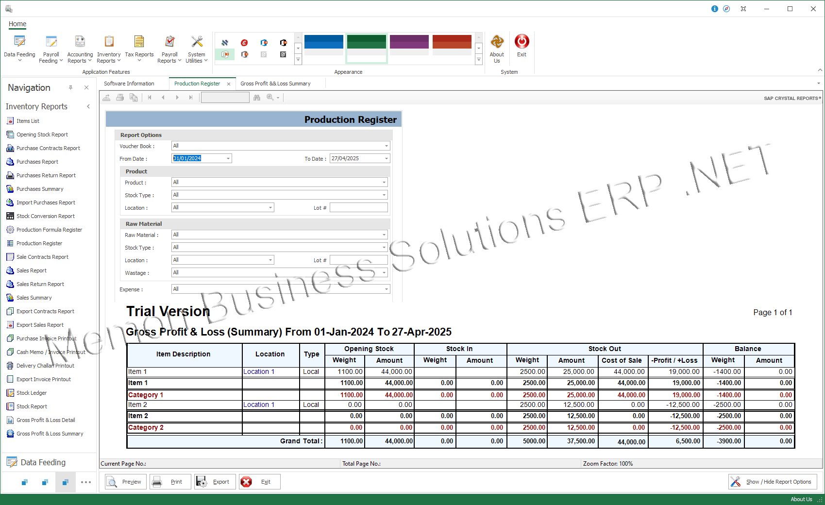This screenshot has height=505, width=825.
Task: Switch to Gross Profit && Loss Summary tab
Action: pos(275,84)
